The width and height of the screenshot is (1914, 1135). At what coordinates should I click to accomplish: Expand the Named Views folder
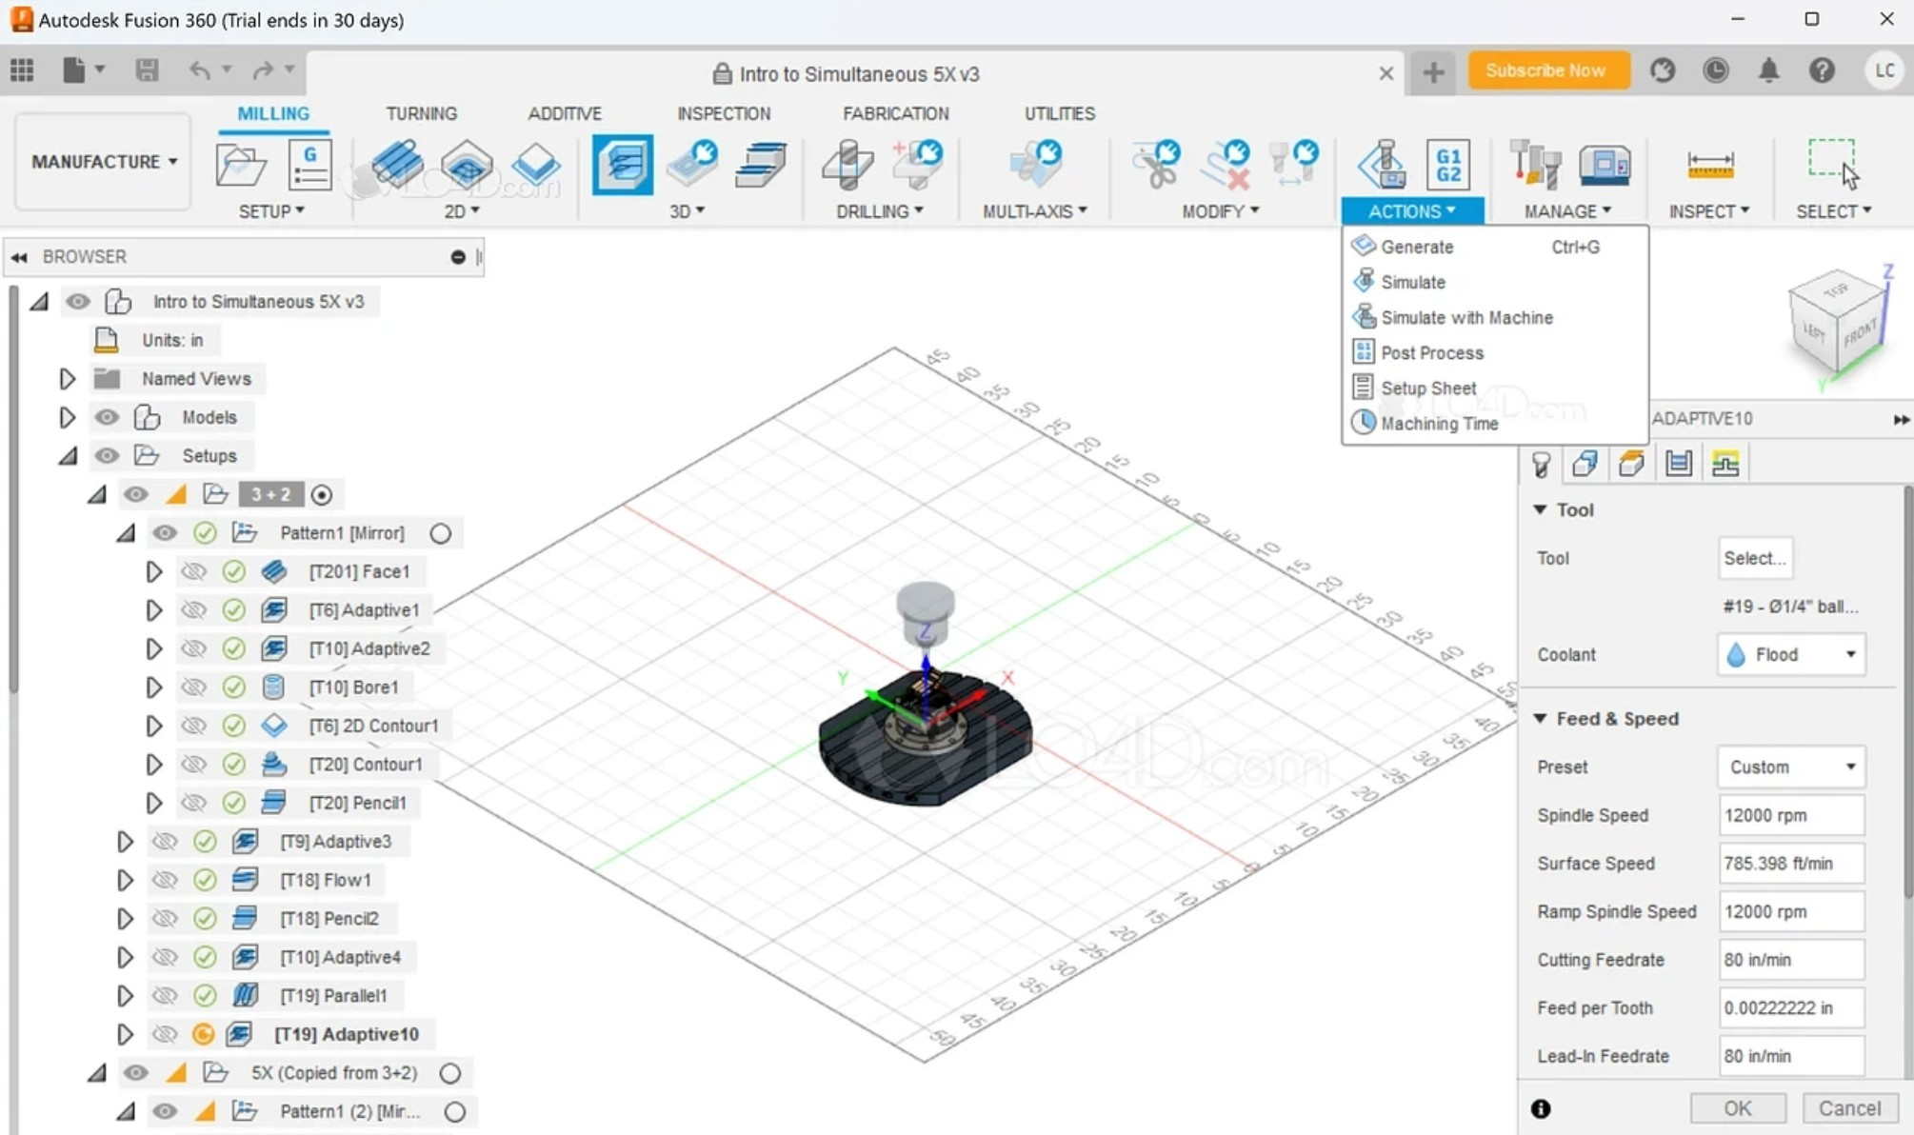(x=67, y=379)
